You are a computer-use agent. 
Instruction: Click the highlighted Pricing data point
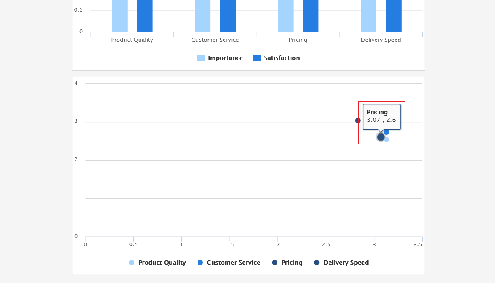[382, 137]
